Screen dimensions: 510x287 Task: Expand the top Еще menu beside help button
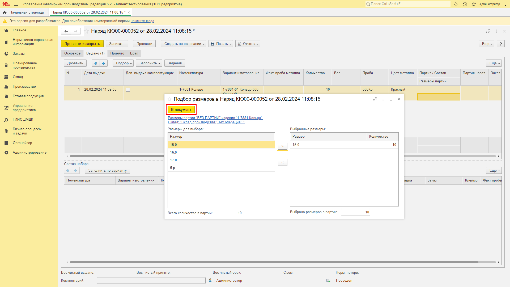487,44
